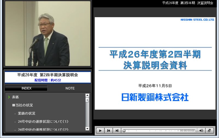Mute the audio with the speaker icon
Image resolution: width=219 pixels, height=138 pixels.
click(x=201, y=131)
